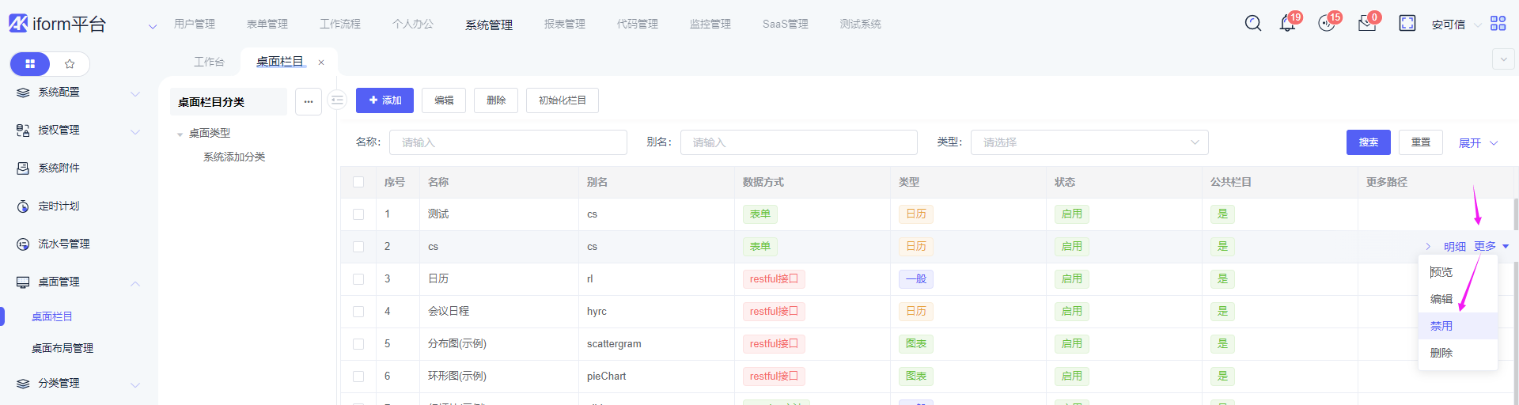The height and width of the screenshot is (405, 1519).
Task: Click the 名称 input field
Action: point(508,142)
